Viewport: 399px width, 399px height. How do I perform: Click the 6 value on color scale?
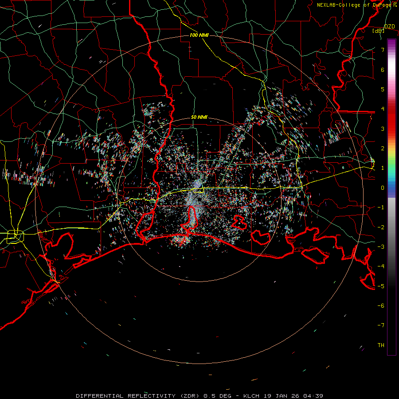tap(383, 70)
